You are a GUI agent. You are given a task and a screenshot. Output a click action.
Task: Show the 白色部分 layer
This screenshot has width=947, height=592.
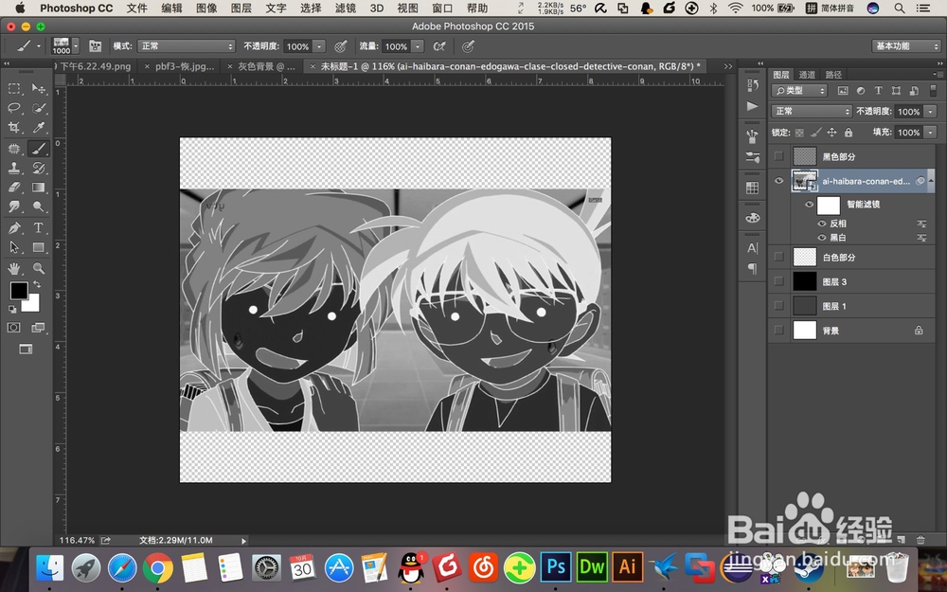[779, 258]
